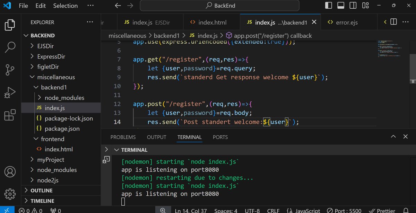Open the Source Control view
Viewport: 416px width, 213px height.
pyautogui.click(x=10, y=70)
